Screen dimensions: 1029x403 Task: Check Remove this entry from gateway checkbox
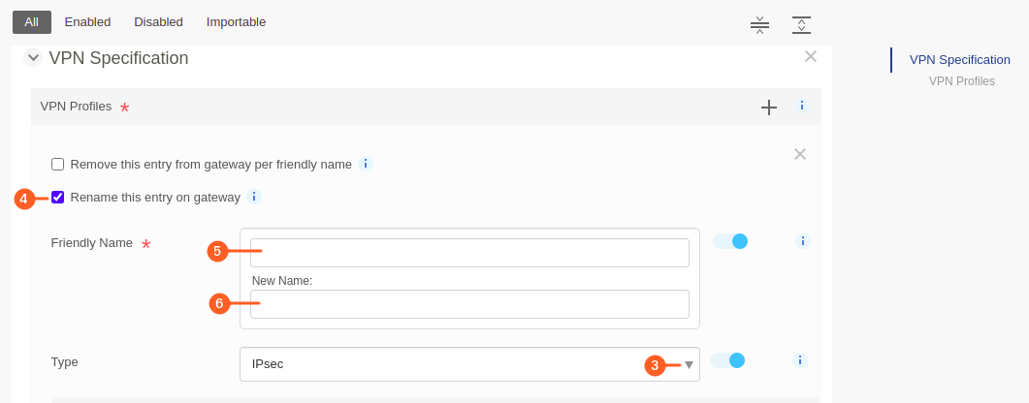58,164
